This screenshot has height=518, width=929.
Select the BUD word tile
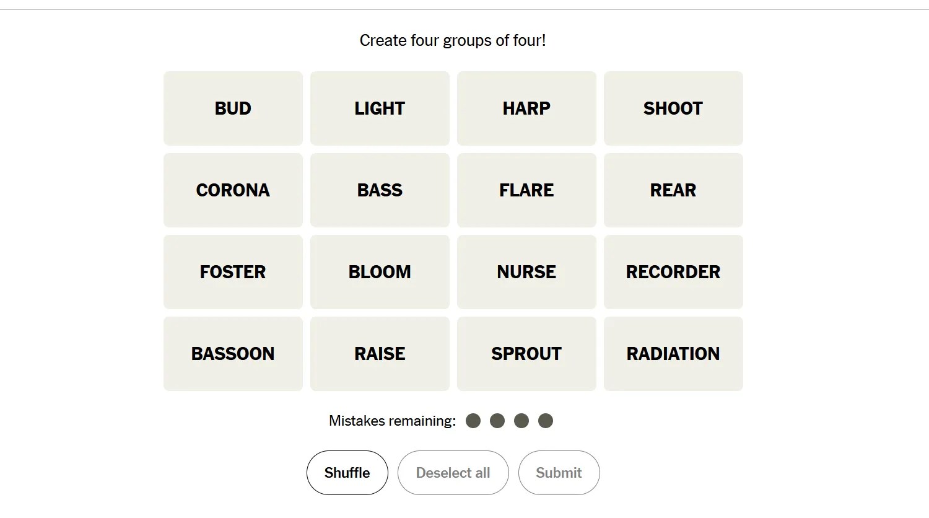click(233, 108)
